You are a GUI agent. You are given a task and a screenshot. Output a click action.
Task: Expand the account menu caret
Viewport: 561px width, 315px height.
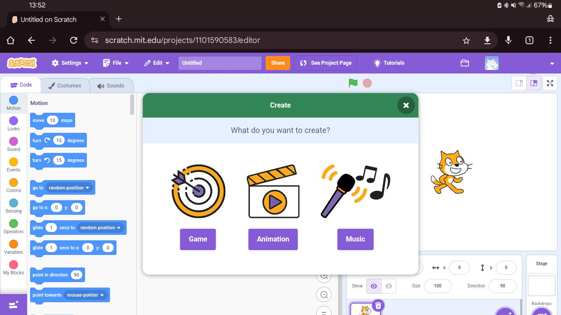(x=552, y=64)
